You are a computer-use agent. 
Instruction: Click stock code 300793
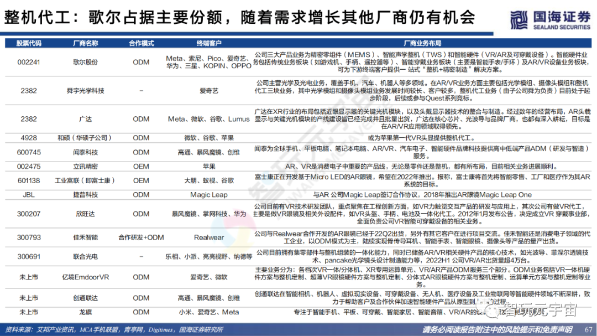click(29, 237)
